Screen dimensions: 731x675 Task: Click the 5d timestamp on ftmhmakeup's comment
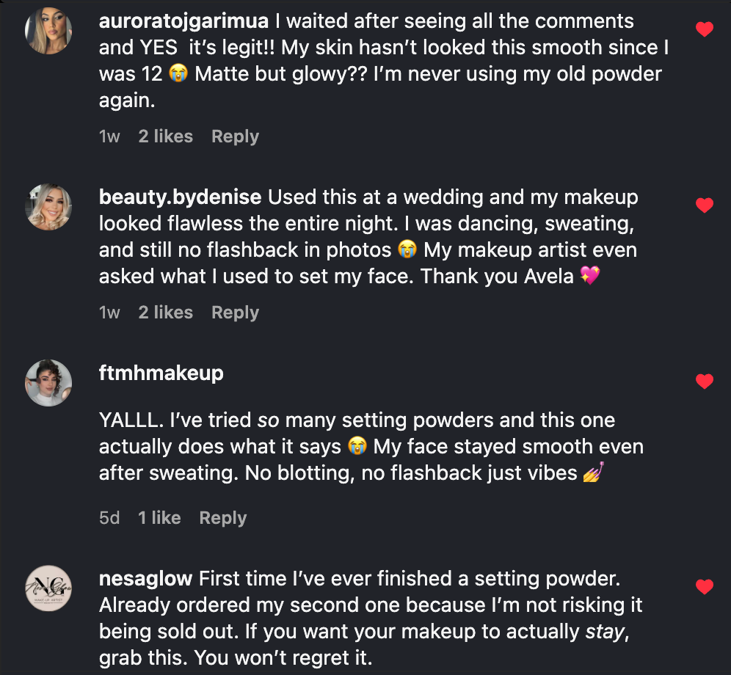[x=109, y=518]
